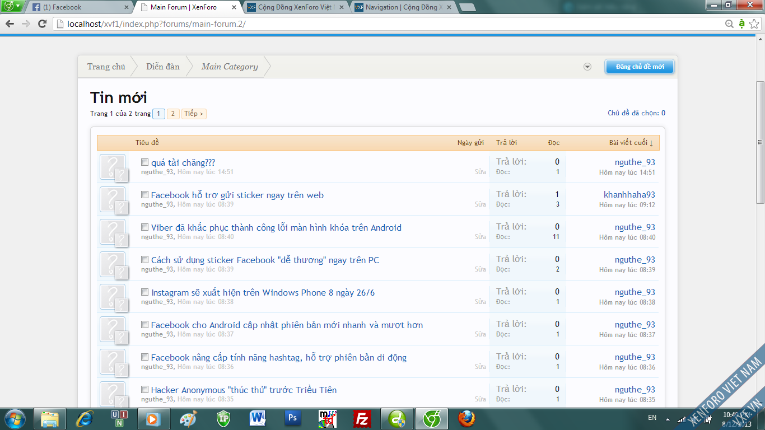Viewport: 765px width, 430px height.
Task: Switch to the 'Navigation | Cộng Đồng' tab
Action: pyautogui.click(x=403, y=7)
